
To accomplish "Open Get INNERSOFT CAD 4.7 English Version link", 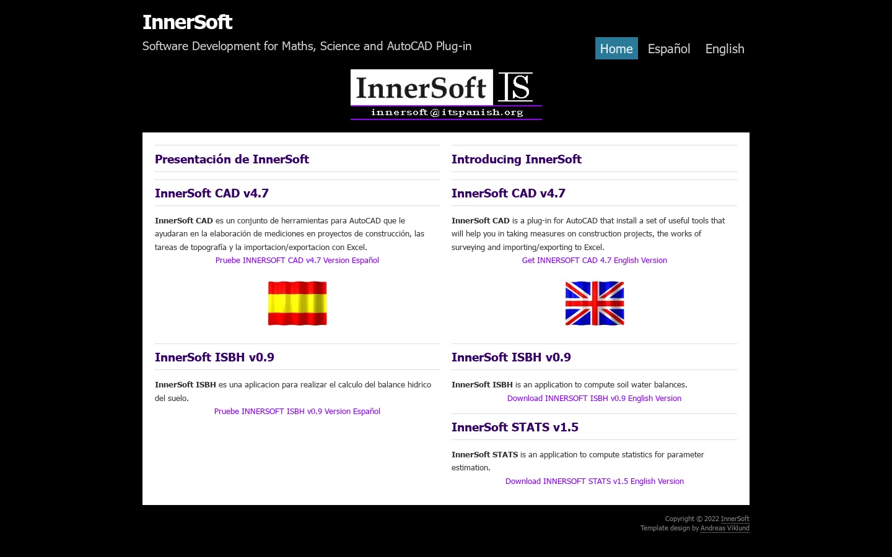I will [x=595, y=261].
